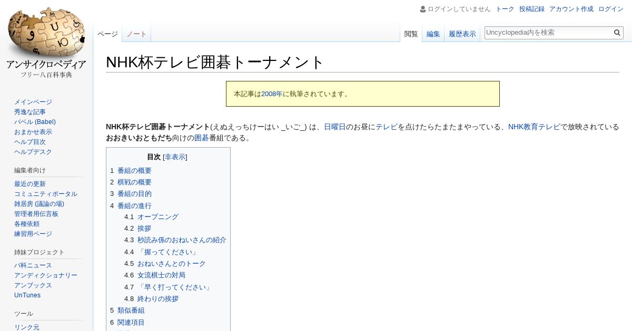Jump to subsection 4.5 おねいさんとのトーク
The height and width of the screenshot is (331, 632).
pyautogui.click(x=165, y=264)
